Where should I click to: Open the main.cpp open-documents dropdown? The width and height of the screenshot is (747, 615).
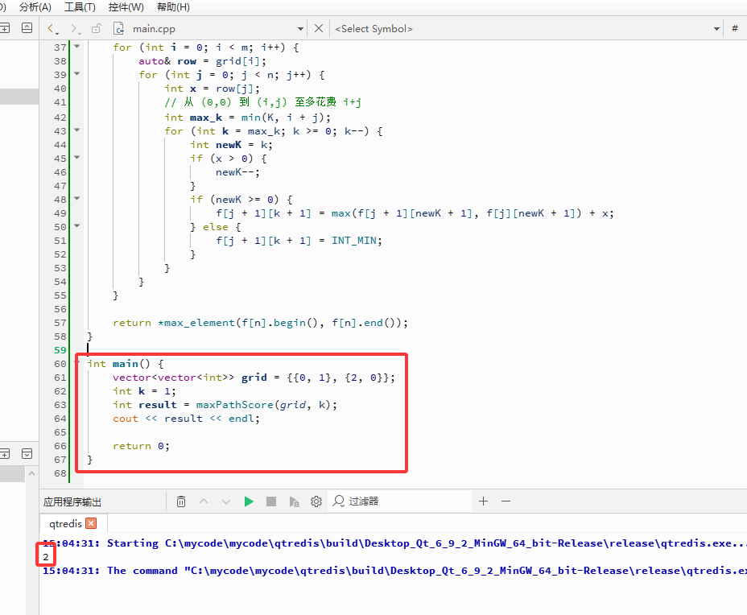[300, 29]
